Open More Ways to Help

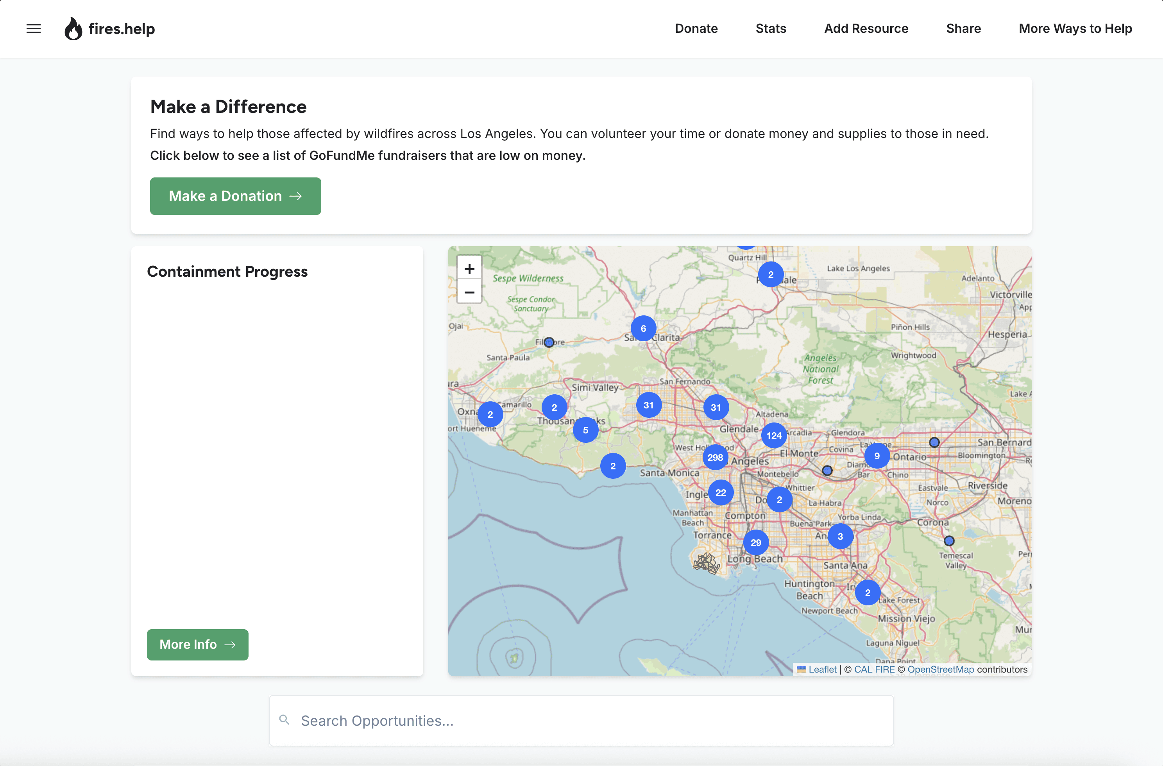pyautogui.click(x=1075, y=29)
